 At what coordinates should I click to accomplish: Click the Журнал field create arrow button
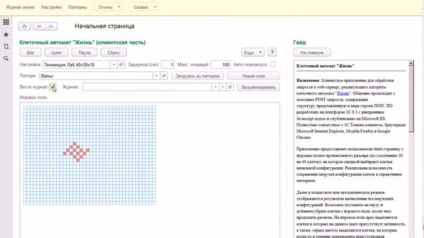tap(223, 87)
